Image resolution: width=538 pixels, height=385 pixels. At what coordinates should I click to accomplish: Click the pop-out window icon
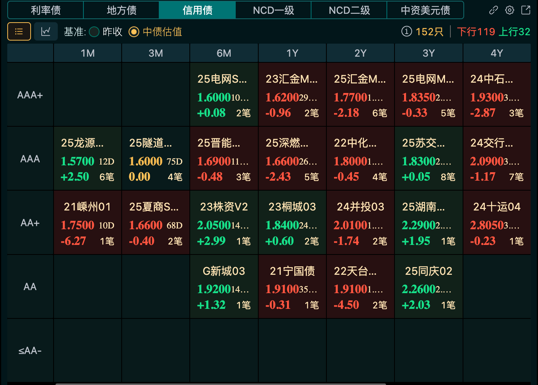point(526,10)
